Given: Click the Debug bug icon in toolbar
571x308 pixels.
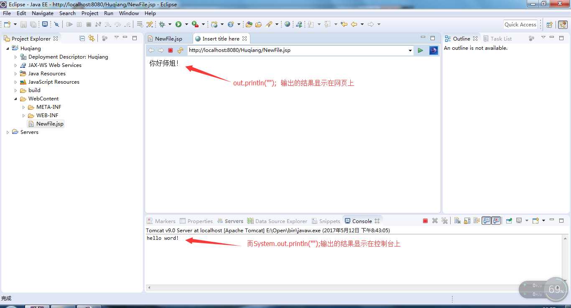Looking at the screenshot, I should pos(162,24).
